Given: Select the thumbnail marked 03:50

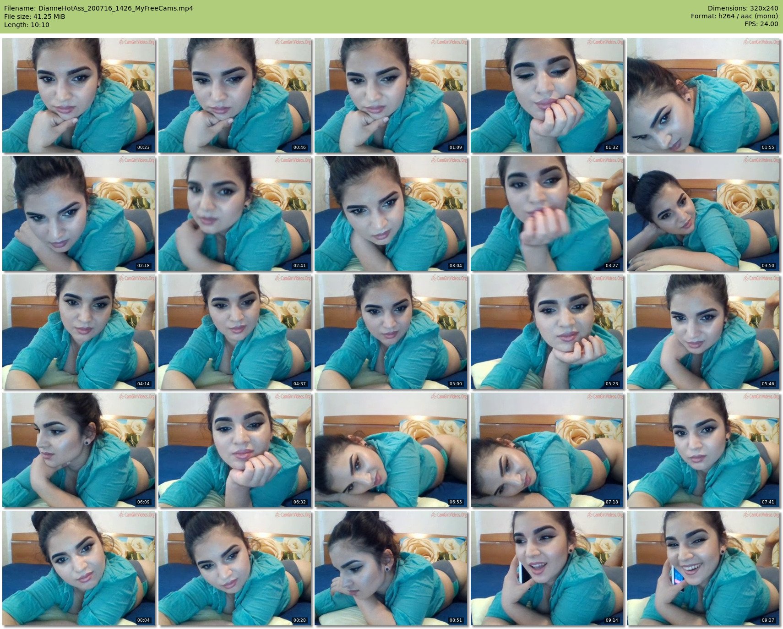Looking at the screenshot, I should 703,213.
